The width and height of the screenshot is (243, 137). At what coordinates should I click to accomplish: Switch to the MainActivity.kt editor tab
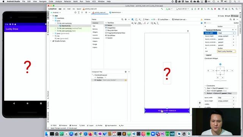click(x=116, y=13)
